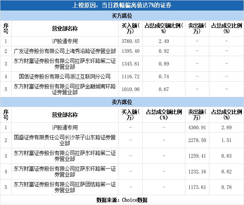Image resolution: width=244 pixels, height=205 pixels.
Task: Click buy ratio value 0.89
Action: click(164, 64)
